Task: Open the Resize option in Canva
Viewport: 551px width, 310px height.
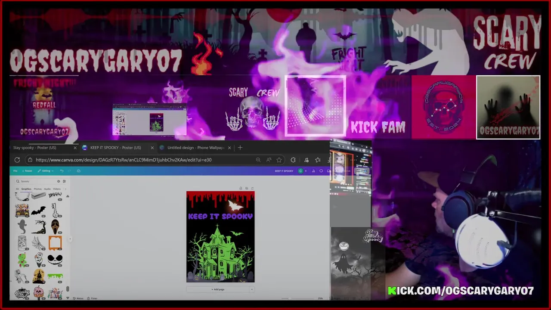Action: [x=27, y=171]
